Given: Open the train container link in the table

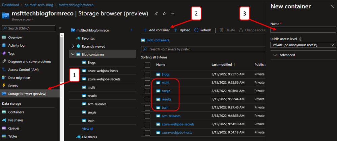Looking at the screenshot, I should (x=165, y=108).
